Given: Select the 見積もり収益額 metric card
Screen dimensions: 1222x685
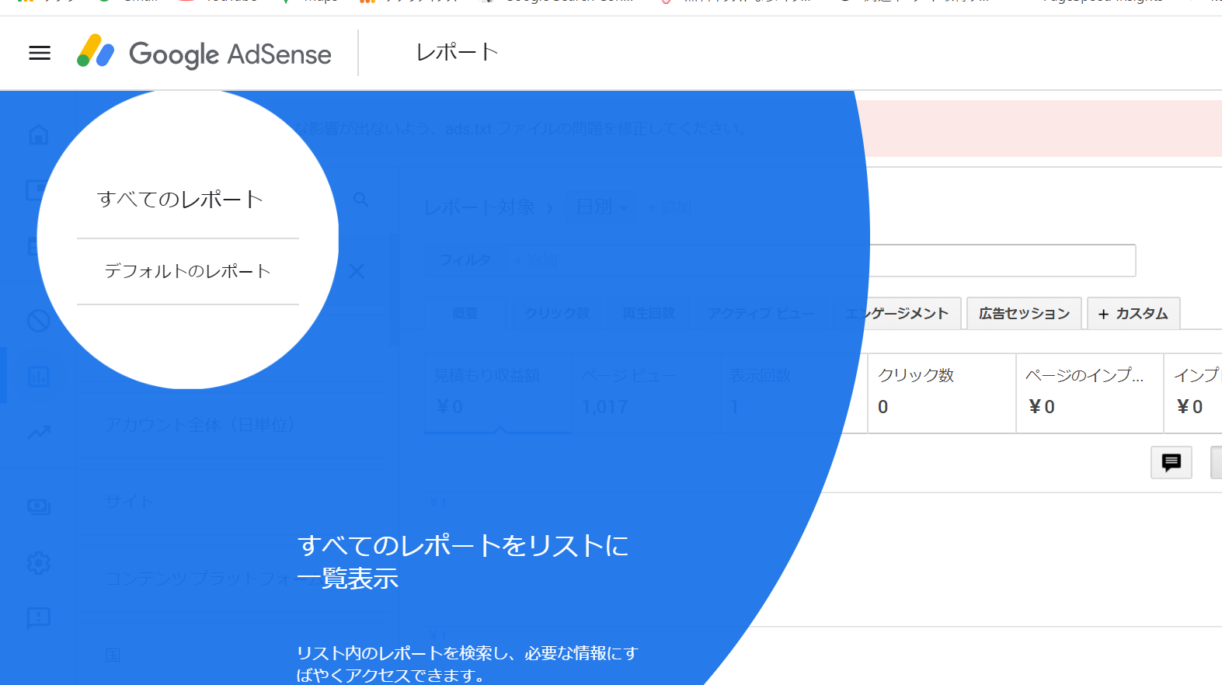Looking at the screenshot, I should coord(498,393).
